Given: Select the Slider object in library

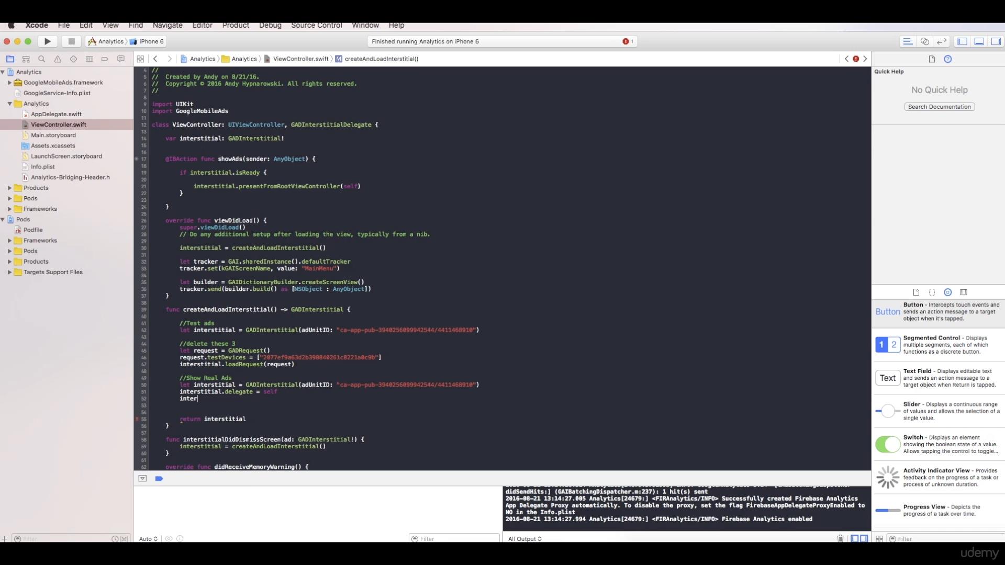Looking at the screenshot, I should tap(939, 411).
